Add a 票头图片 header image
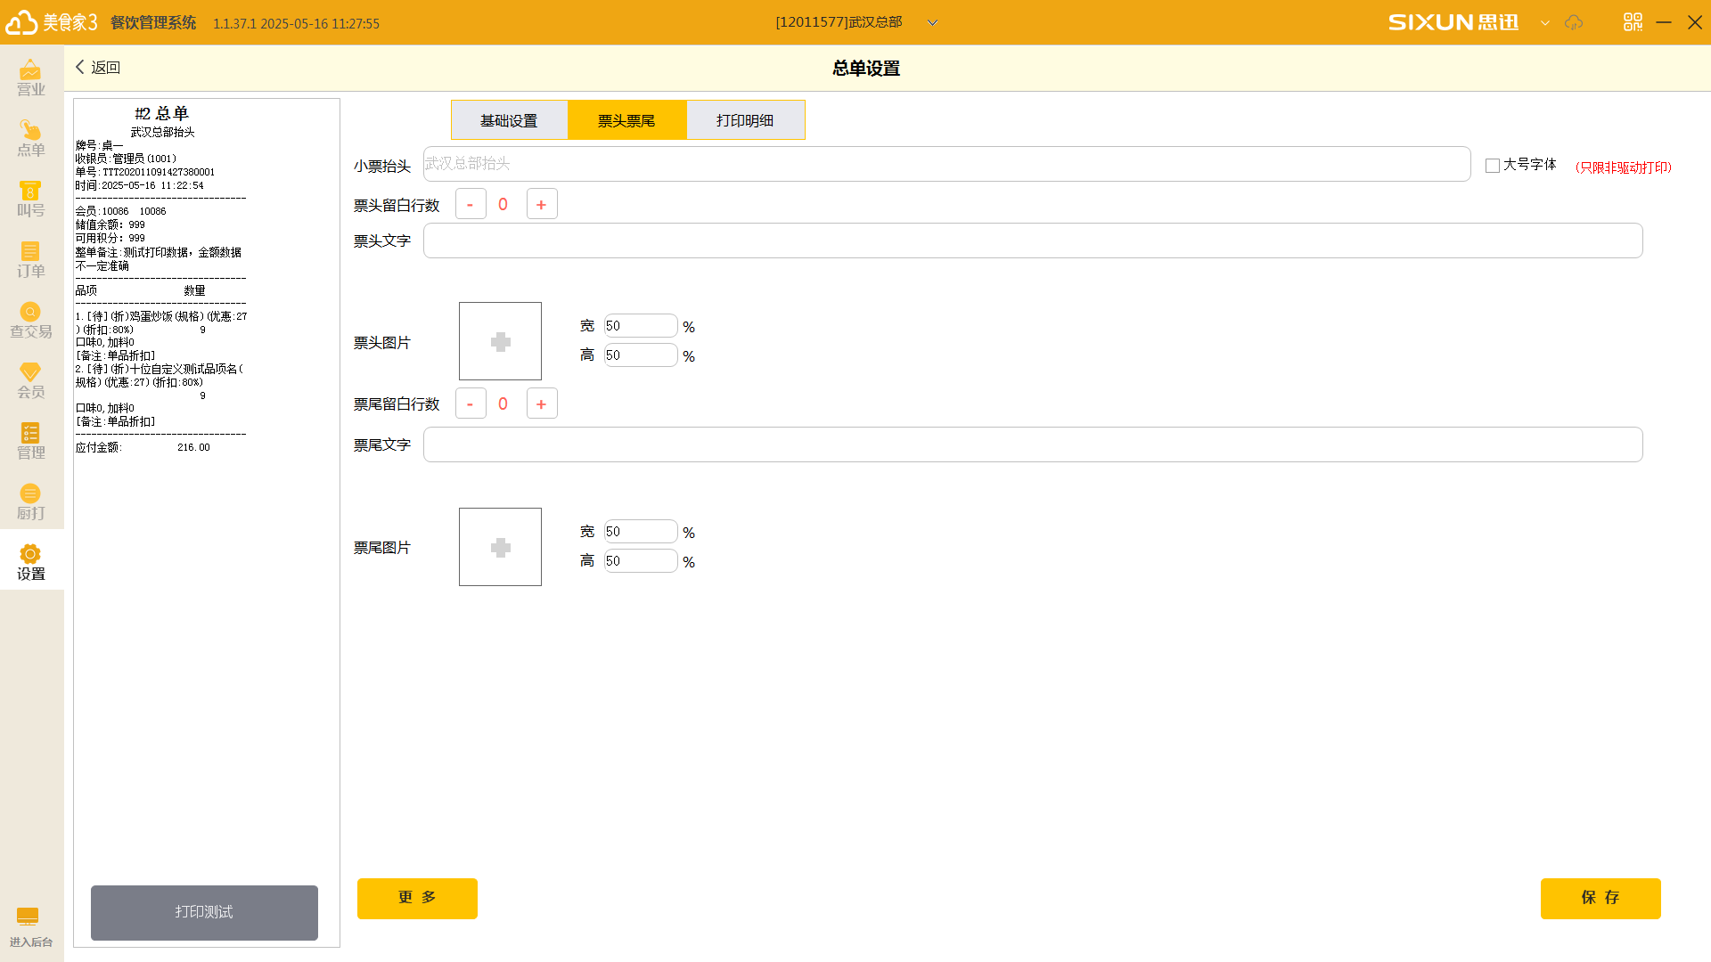The width and height of the screenshot is (1711, 962). (x=500, y=341)
